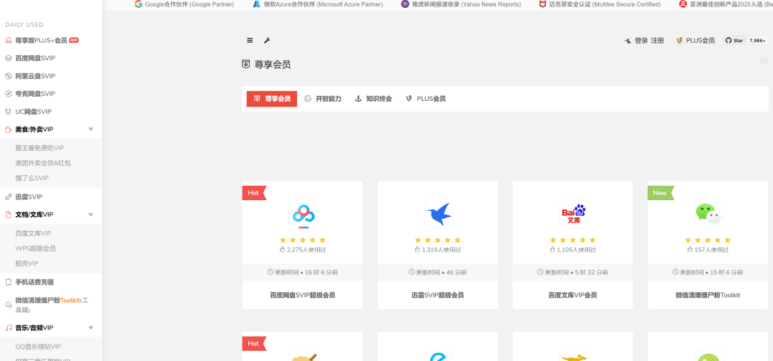Click the rocket icon beside 迅雷SVIP
773x361 pixels.
coord(8,197)
